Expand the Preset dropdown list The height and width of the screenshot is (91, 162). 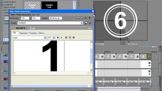pyautogui.click(x=82, y=23)
